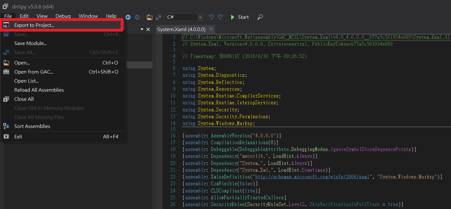Click SecurityRules attribute in line 26
Screen dimensions: 451x209
click(228, 204)
